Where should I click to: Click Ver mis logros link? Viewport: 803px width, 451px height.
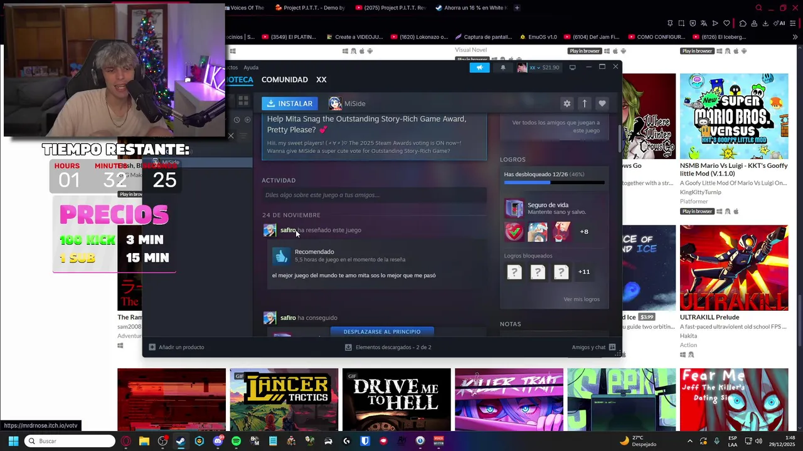582,299
